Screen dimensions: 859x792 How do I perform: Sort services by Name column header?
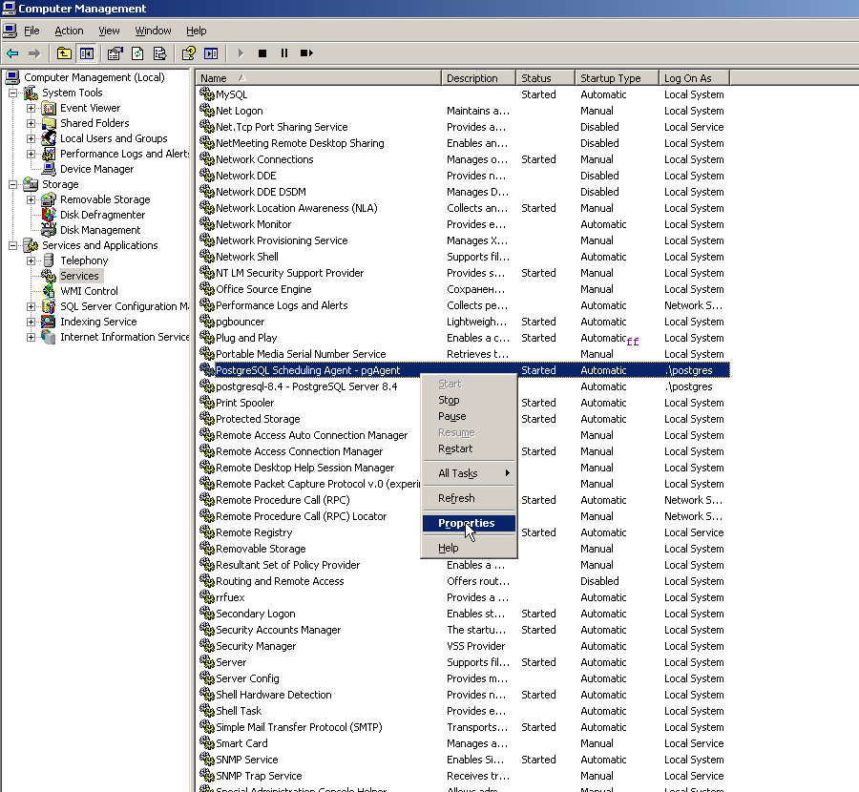tap(318, 78)
